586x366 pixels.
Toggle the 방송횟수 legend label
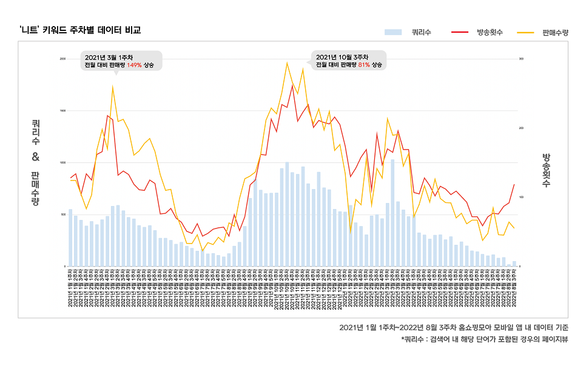[x=490, y=31]
